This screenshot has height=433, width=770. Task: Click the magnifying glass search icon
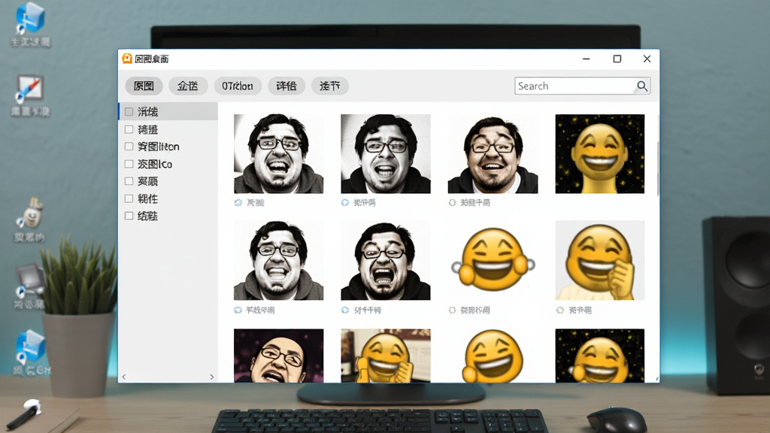click(x=642, y=86)
